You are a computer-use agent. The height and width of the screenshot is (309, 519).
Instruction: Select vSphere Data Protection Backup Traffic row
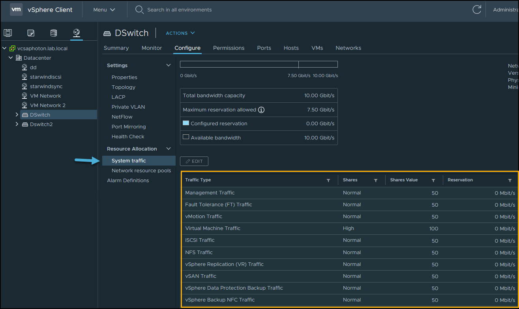pos(349,288)
